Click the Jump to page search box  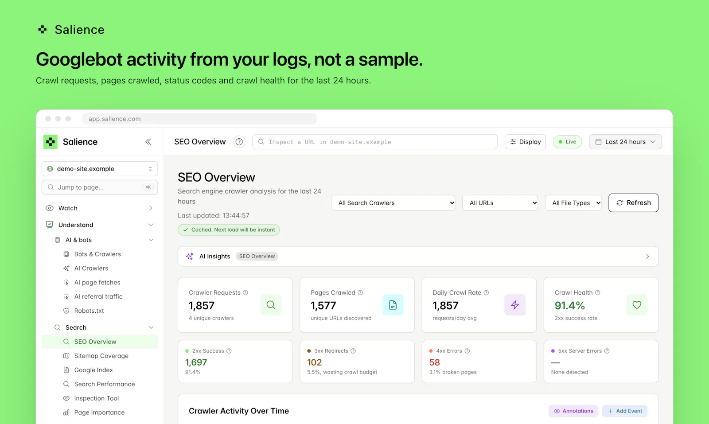point(100,187)
